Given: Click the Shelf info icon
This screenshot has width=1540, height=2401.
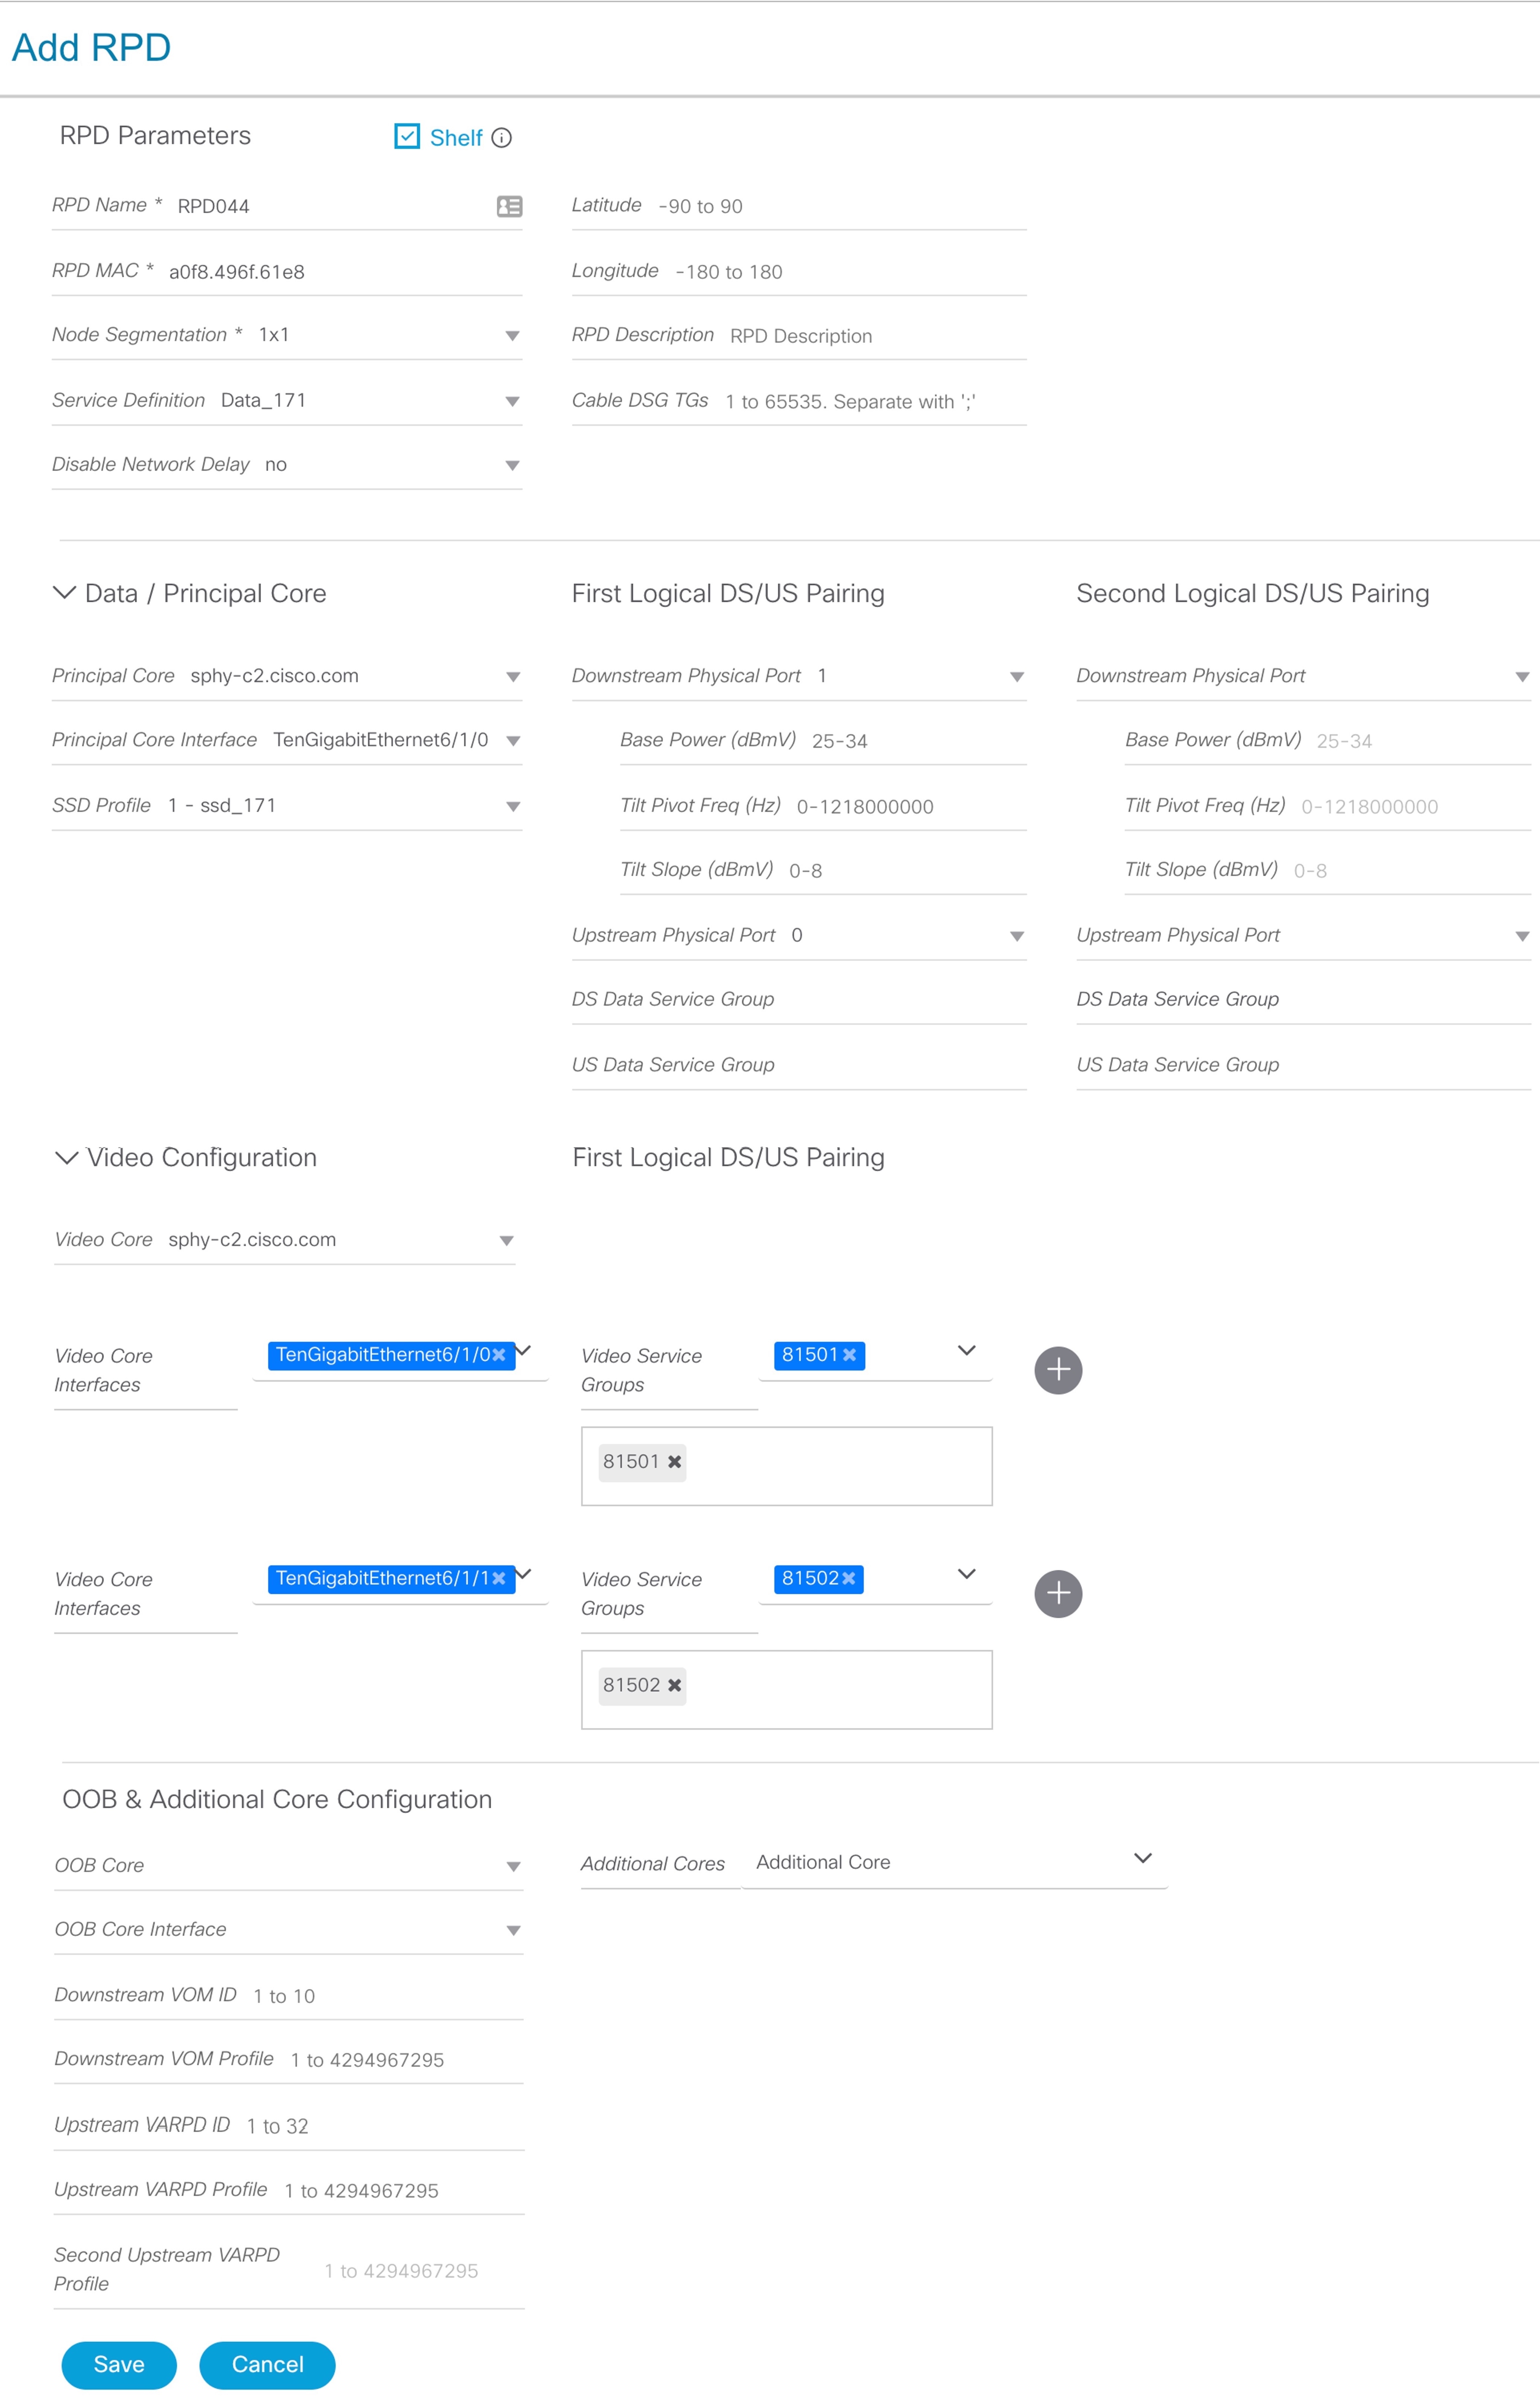Looking at the screenshot, I should [502, 138].
